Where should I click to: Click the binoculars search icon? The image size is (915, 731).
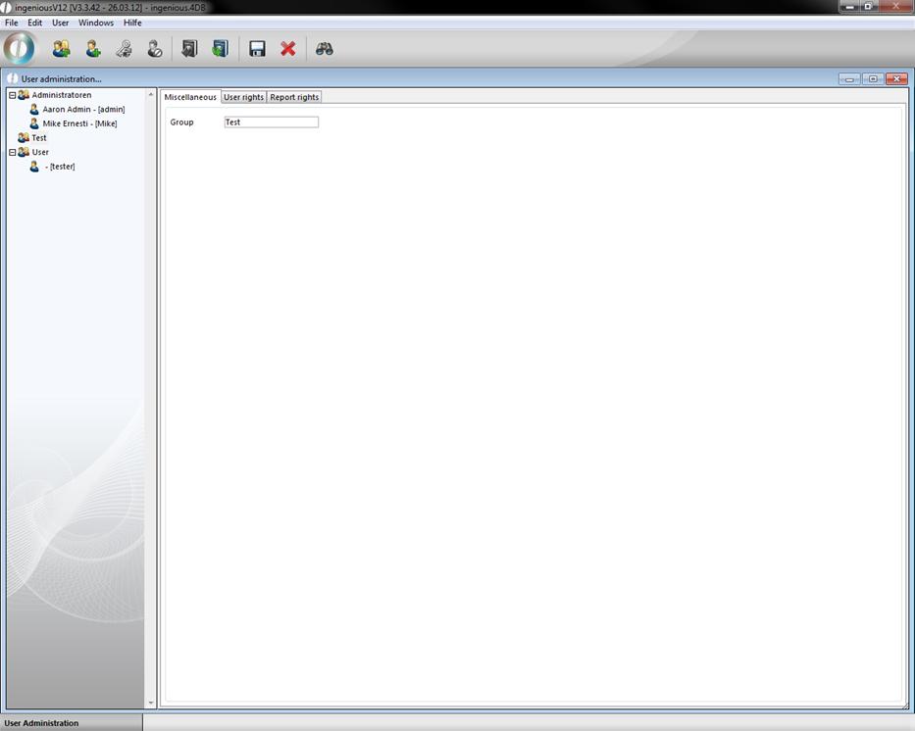coord(325,48)
